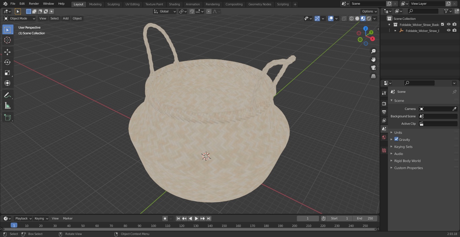
Task: Exclude the collection using its checkbox
Action: [x=442, y=25]
